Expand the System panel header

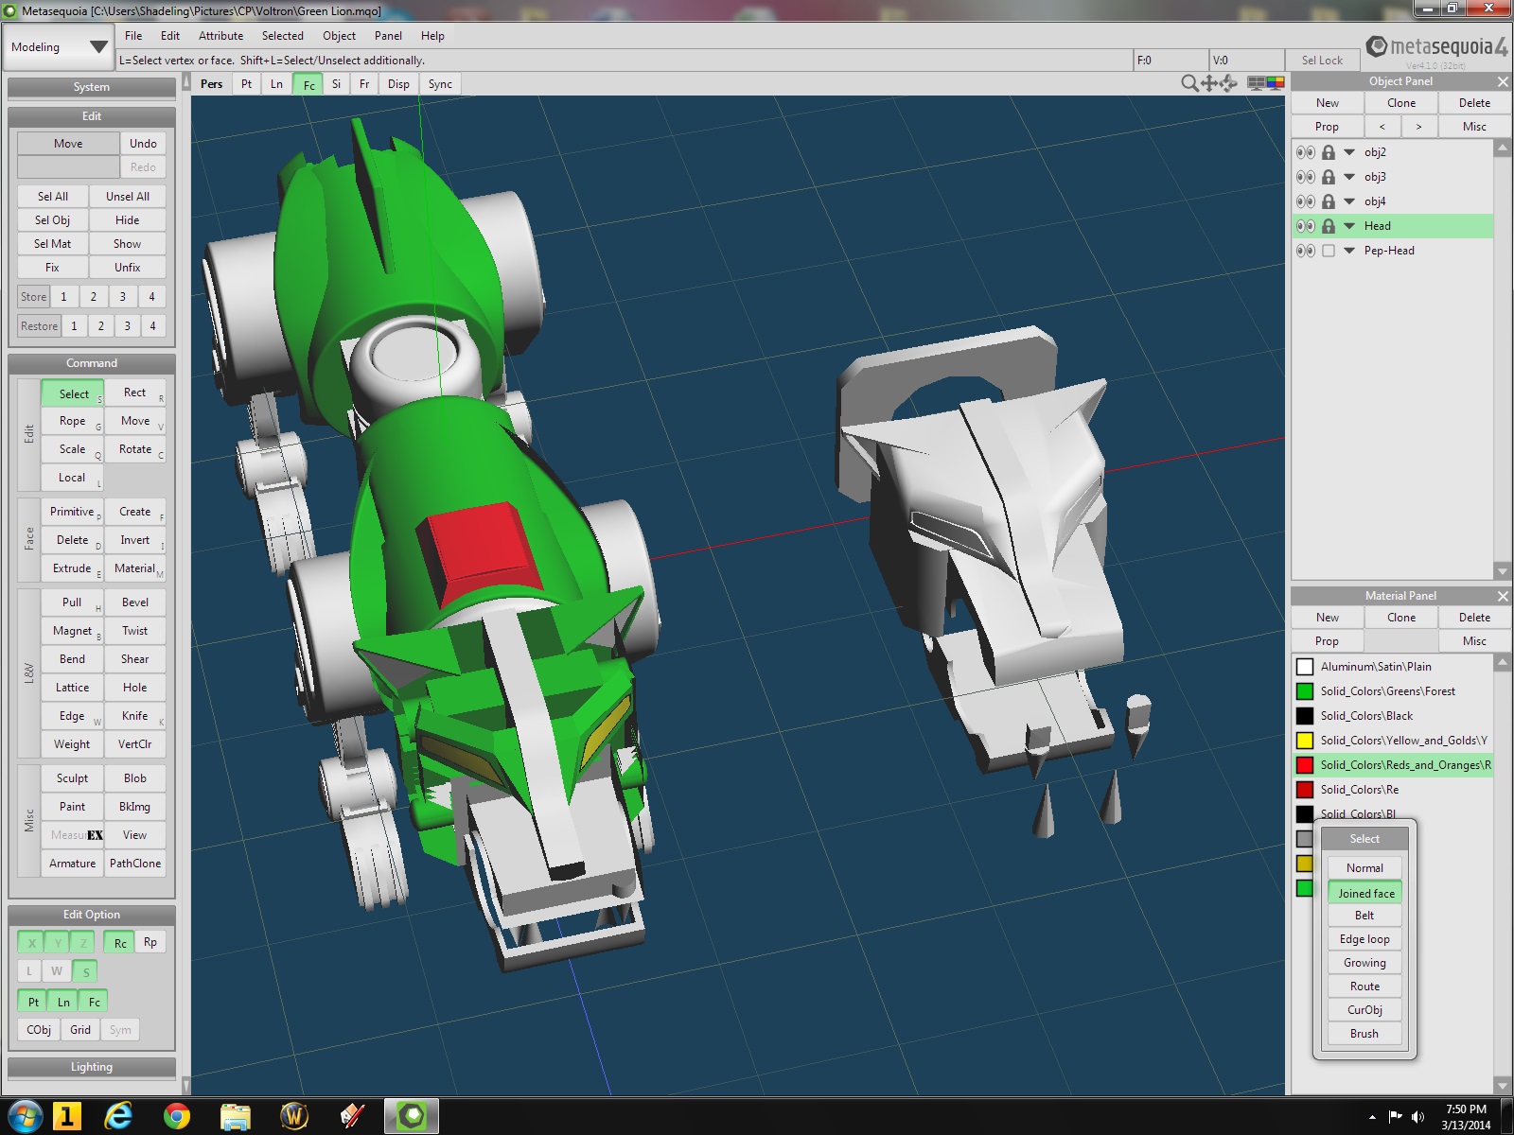coord(92,87)
